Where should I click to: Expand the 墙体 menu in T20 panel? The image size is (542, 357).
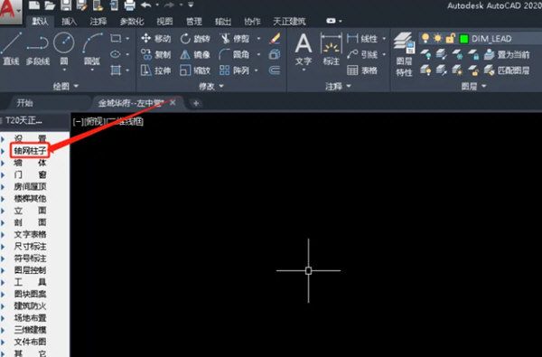[30, 163]
